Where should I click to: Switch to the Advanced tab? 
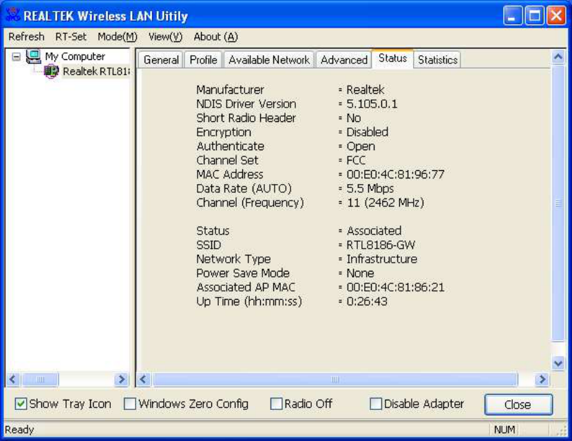click(344, 59)
